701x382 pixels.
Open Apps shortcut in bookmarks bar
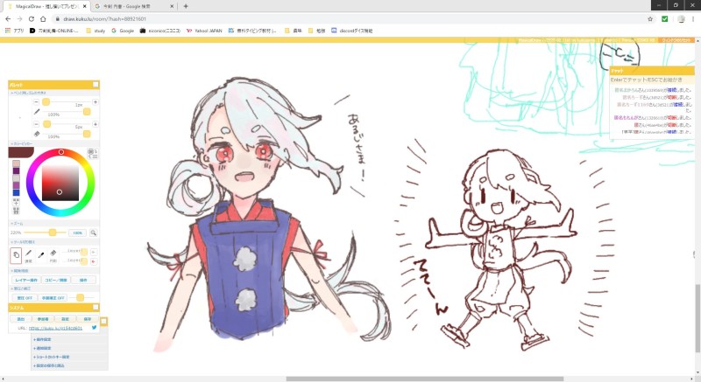click(15, 31)
